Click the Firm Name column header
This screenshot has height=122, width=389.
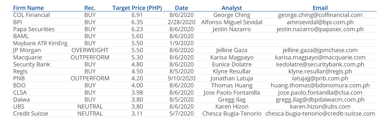pyautogui.click(x=28, y=8)
